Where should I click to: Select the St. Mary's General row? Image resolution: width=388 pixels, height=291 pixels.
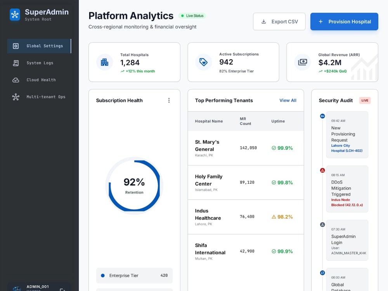[x=246, y=148]
